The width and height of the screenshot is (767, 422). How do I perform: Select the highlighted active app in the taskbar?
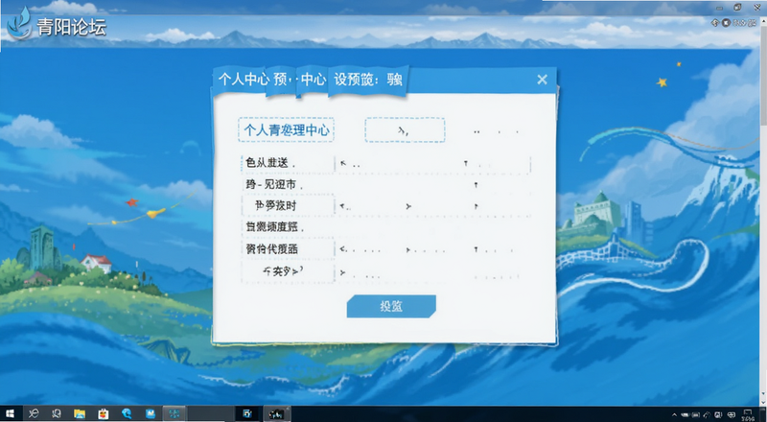pos(174,413)
